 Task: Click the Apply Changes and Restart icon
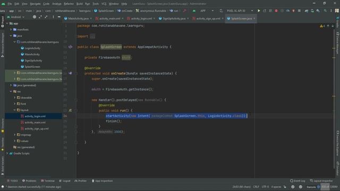click(x=265, y=11)
